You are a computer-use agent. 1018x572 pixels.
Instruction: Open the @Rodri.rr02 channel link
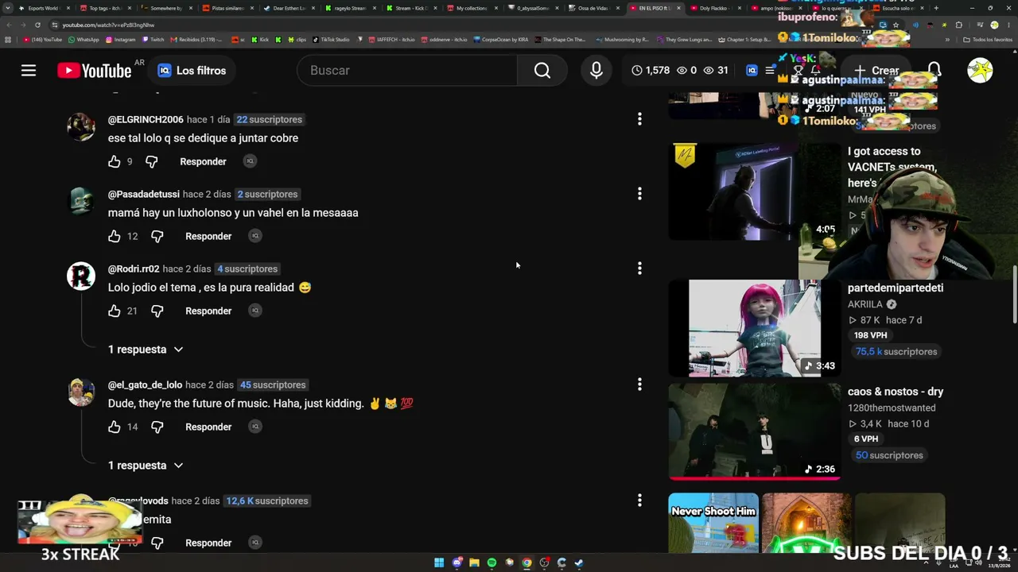(x=134, y=269)
